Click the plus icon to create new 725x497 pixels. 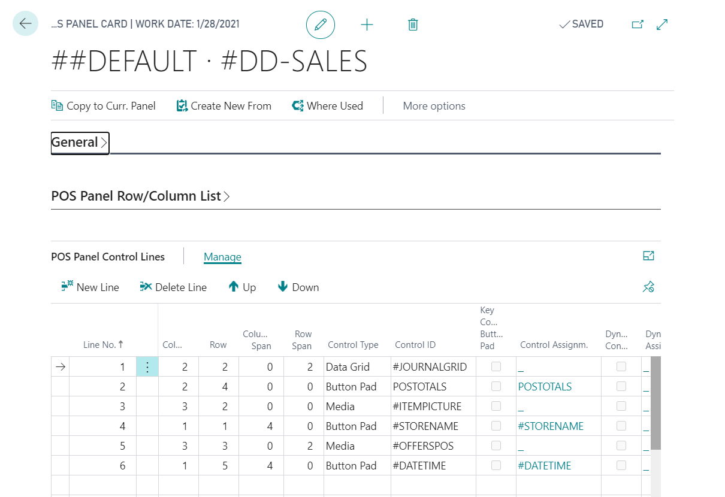[x=367, y=25]
